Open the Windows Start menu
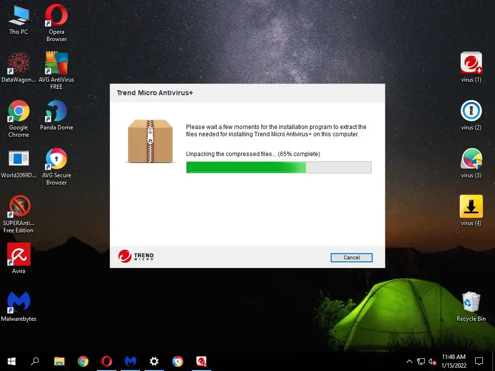Image resolution: width=495 pixels, height=371 pixels. pyautogui.click(x=12, y=361)
